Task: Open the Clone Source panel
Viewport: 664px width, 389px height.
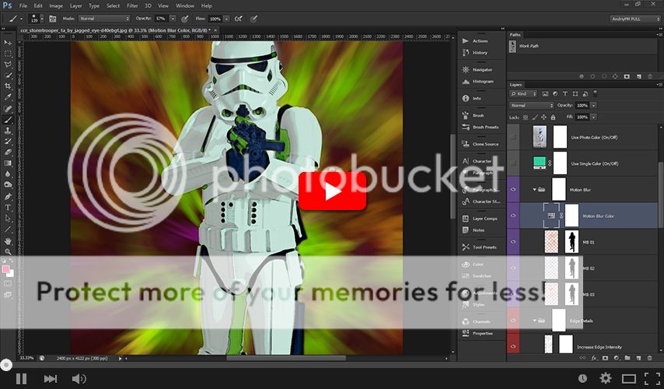Action: click(x=485, y=144)
